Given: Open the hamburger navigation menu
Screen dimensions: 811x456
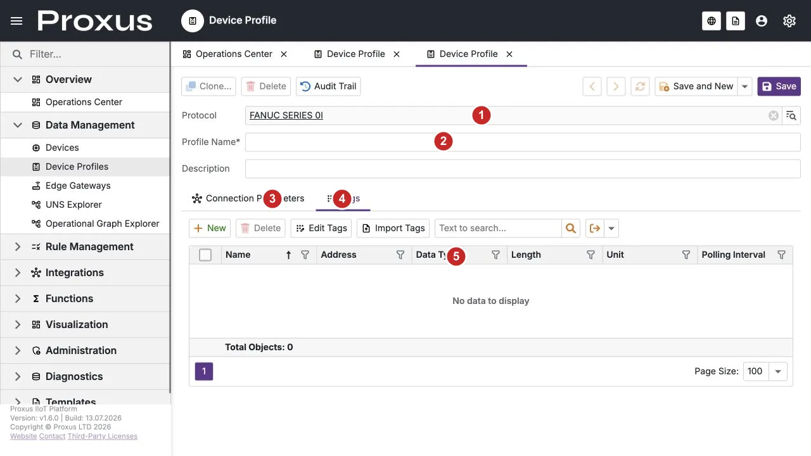Looking at the screenshot, I should point(17,21).
